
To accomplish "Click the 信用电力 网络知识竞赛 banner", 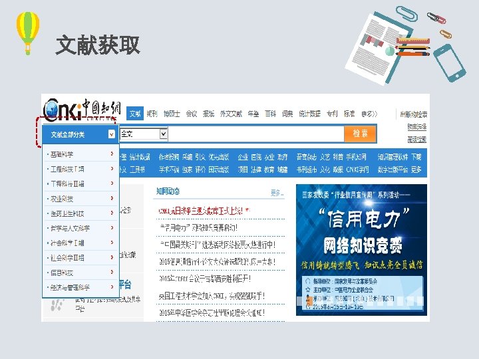I will (x=361, y=250).
